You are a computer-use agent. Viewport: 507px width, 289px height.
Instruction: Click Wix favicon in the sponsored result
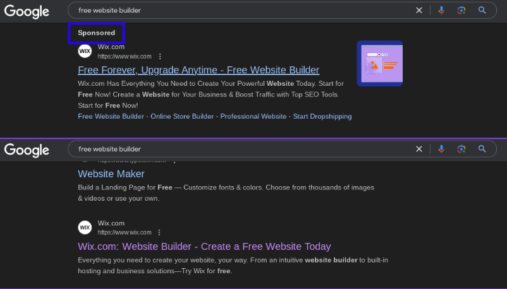coord(85,51)
